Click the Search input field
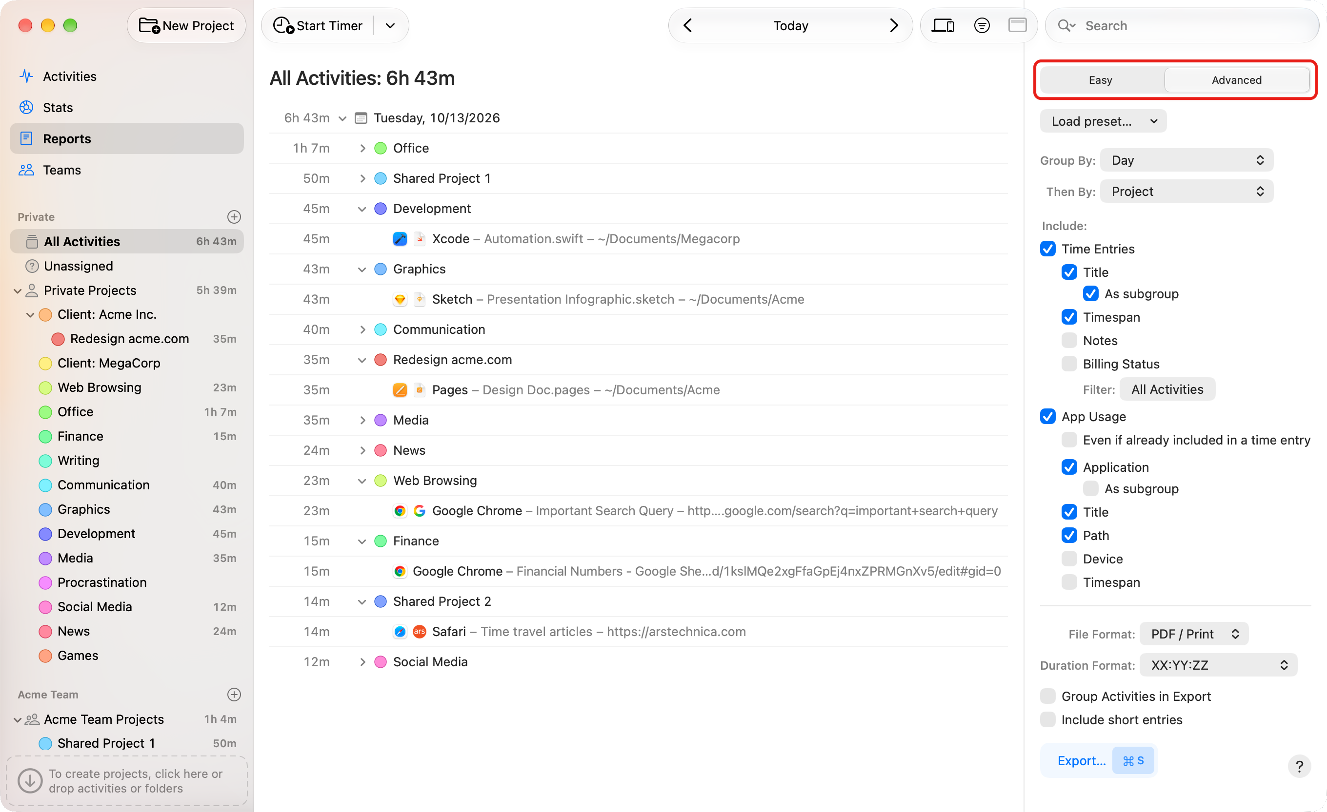Image resolution: width=1327 pixels, height=812 pixels. click(1182, 25)
